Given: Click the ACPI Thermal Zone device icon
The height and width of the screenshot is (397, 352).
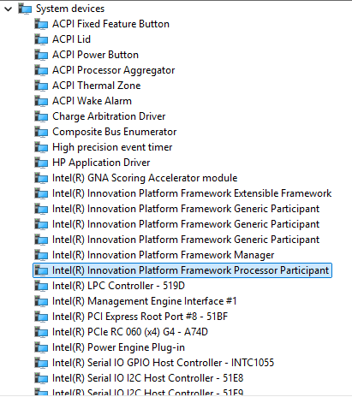Looking at the screenshot, I should pos(41,86).
